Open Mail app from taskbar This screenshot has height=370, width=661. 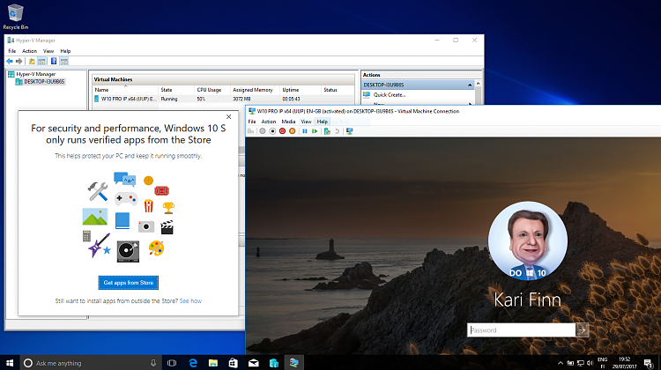(x=253, y=363)
